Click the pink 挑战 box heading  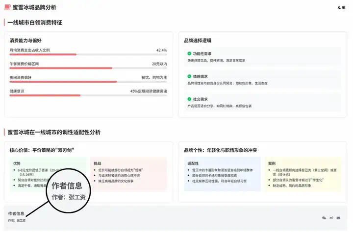98,163
